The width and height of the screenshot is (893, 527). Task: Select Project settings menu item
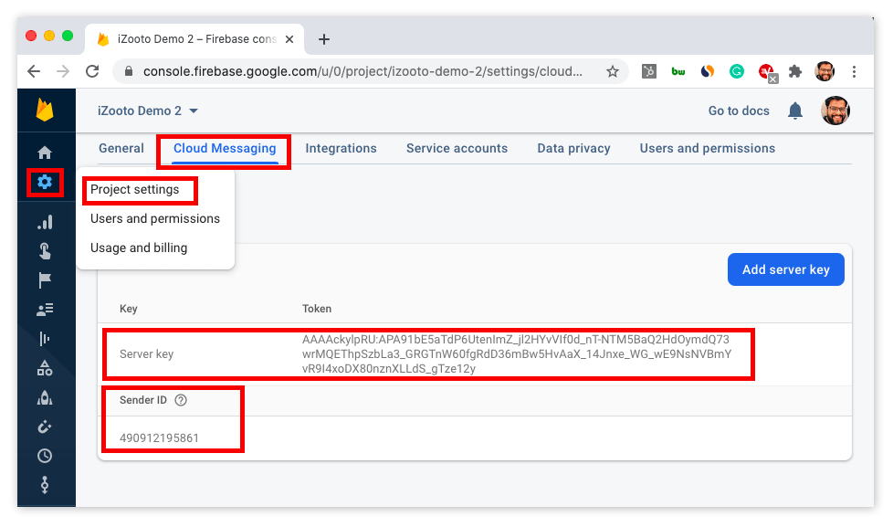tap(134, 189)
